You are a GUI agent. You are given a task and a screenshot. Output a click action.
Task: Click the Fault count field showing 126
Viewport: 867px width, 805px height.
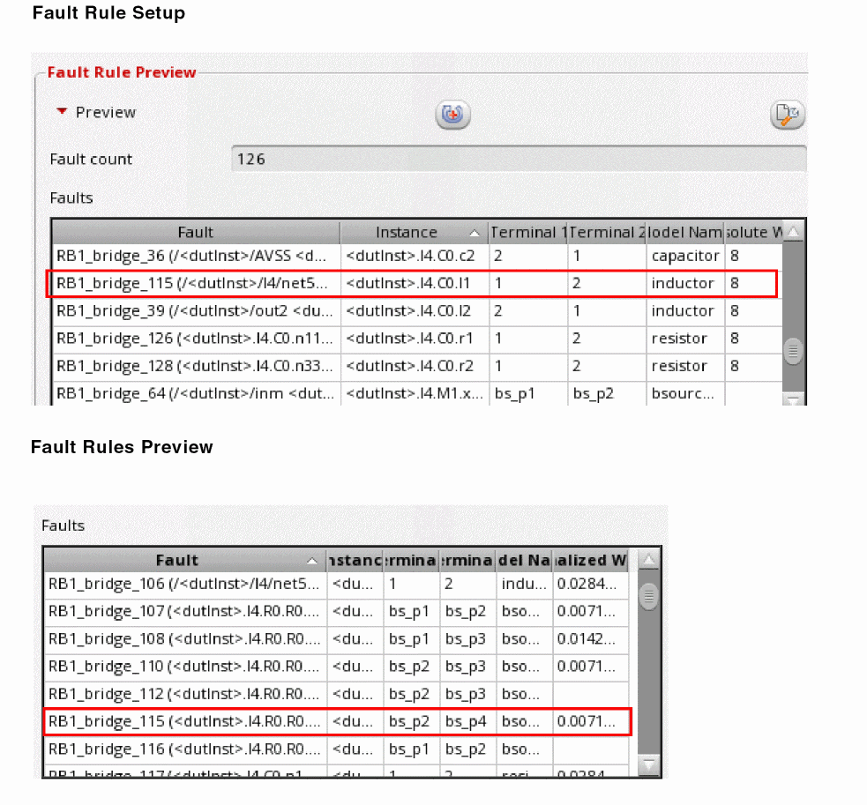pos(519,160)
